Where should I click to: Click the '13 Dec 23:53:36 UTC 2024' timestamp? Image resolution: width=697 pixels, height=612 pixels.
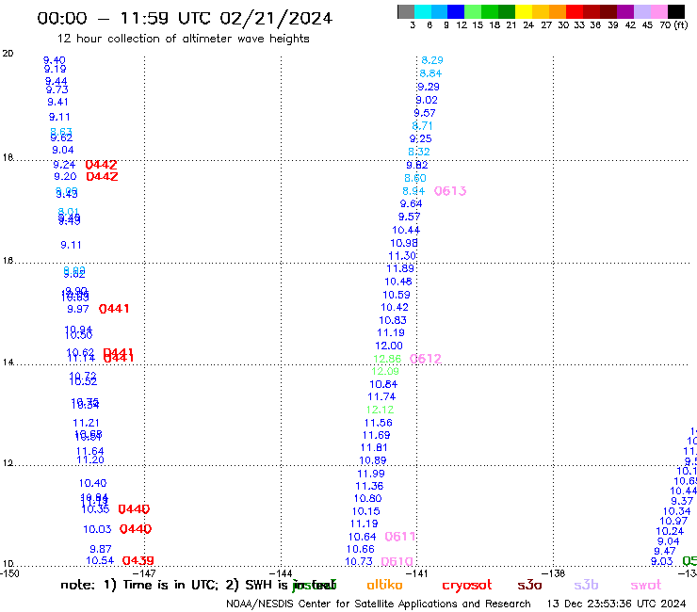tap(616, 604)
